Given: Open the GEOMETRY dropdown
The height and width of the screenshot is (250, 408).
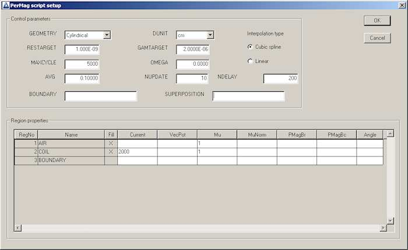Looking at the screenshot, I should 107,35.
